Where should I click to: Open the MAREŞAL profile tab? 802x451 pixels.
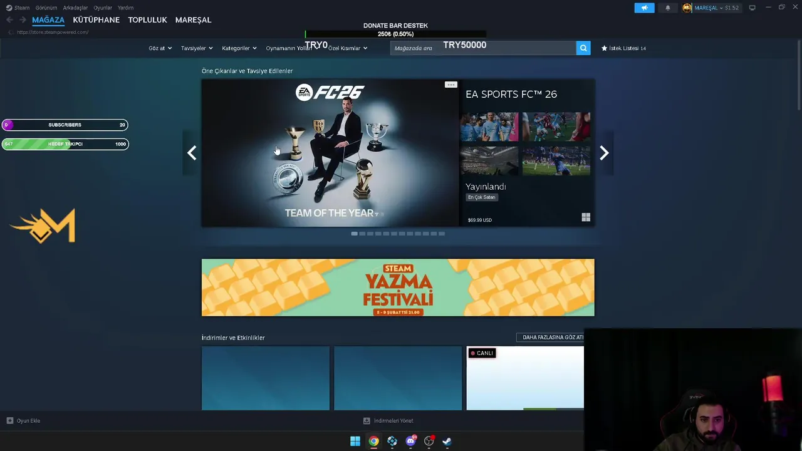click(x=193, y=20)
